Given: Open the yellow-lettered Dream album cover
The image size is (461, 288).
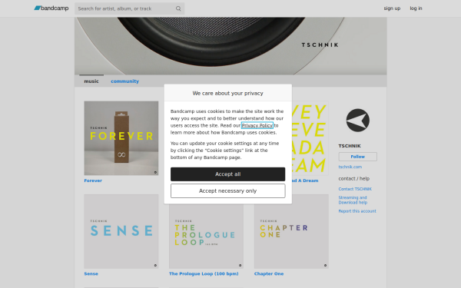Looking at the screenshot, I should (310, 138).
